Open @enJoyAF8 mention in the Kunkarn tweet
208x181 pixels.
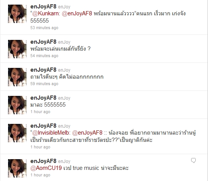pos(77,14)
